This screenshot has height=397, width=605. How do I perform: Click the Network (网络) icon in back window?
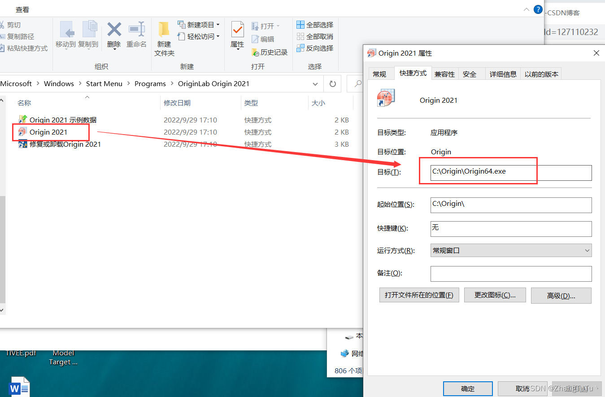point(344,353)
